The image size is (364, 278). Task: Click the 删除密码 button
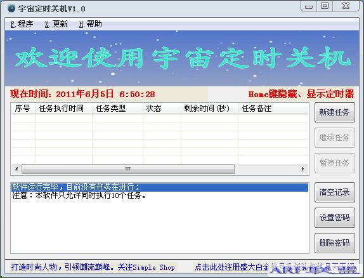click(335, 243)
